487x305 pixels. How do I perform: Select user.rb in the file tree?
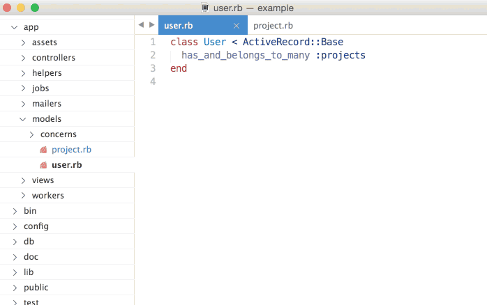67,165
